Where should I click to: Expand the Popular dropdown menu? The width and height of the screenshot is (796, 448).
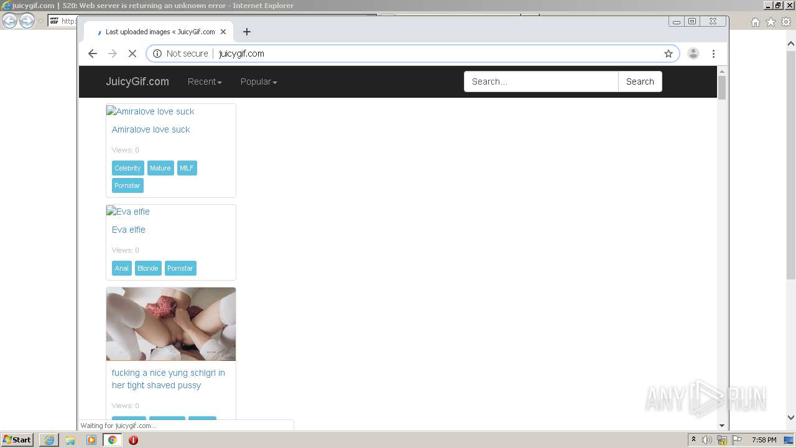tap(259, 82)
